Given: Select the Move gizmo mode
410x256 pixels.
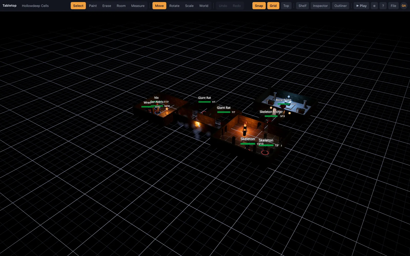Looking at the screenshot, I should pyautogui.click(x=159, y=6).
